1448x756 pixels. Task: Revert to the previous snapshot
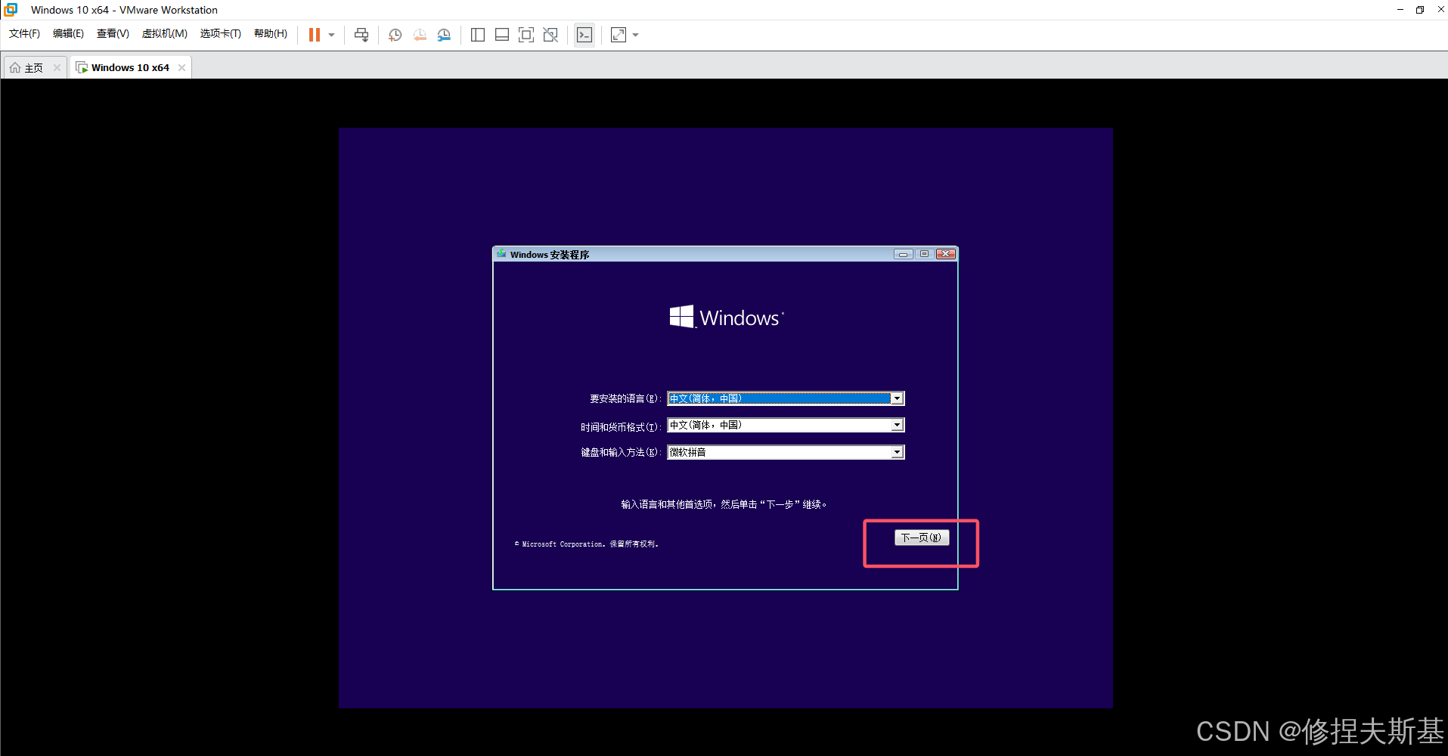[x=420, y=35]
